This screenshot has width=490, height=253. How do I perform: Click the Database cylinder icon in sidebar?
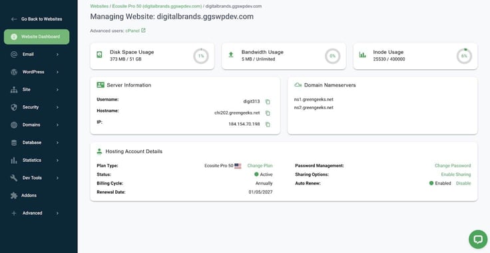[x=14, y=142]
